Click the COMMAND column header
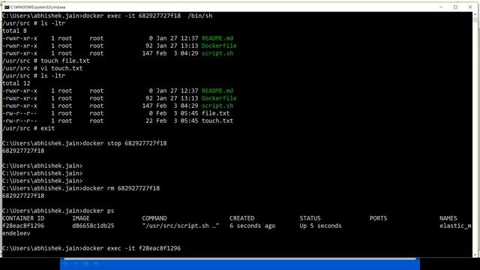Viewport: 480px width, 270px height. [154, 218]
